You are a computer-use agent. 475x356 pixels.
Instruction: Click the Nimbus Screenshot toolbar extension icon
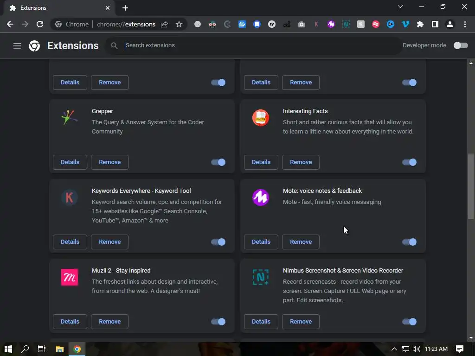click(x=346, y=24)
